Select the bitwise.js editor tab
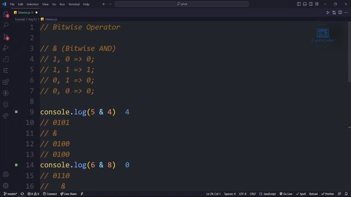Screen dimensions: 351x197 [26, 13]
